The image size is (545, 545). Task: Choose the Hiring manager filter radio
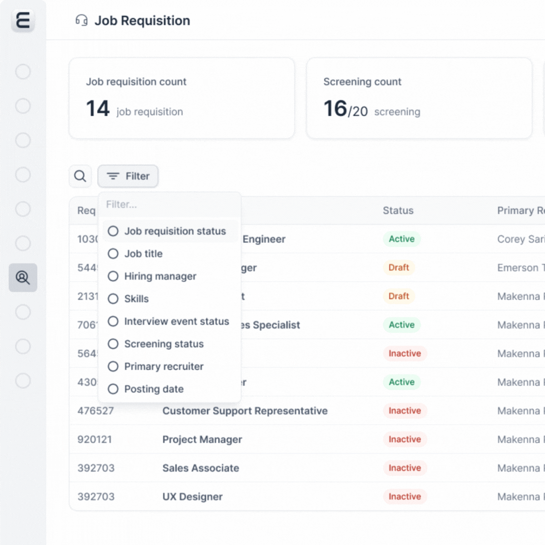point(113,276)
